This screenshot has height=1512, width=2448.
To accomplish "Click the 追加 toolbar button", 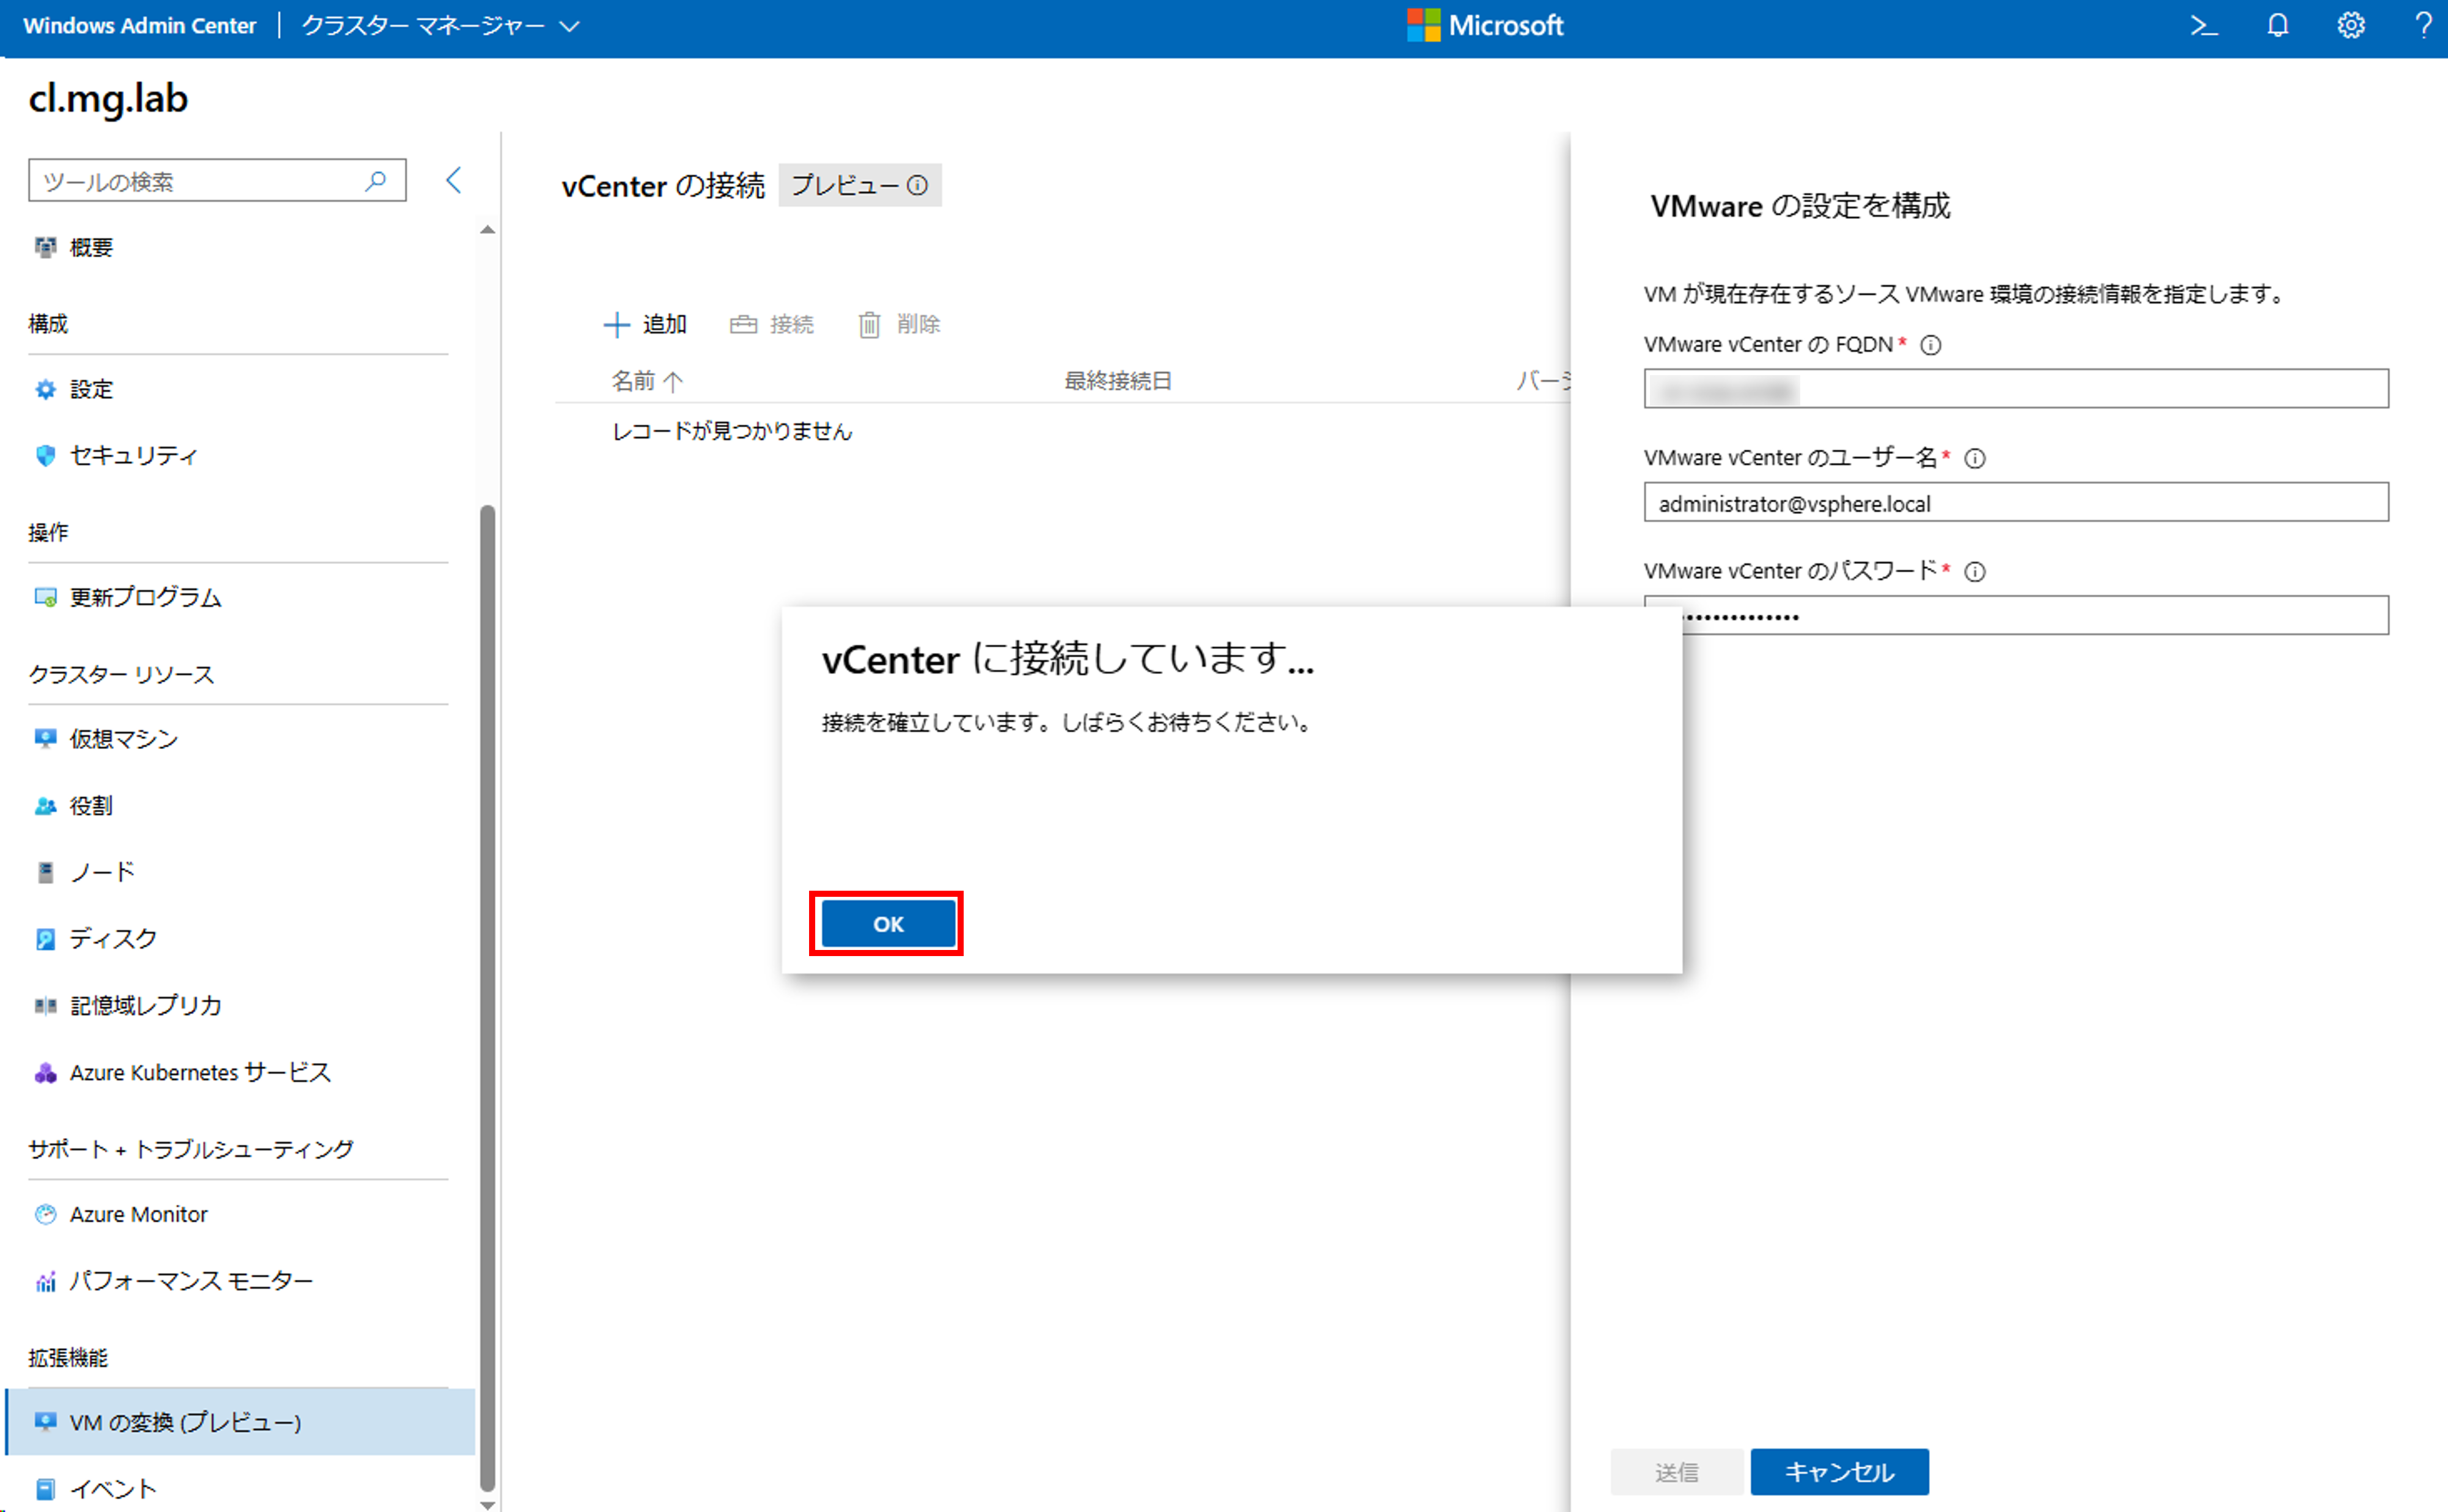I will coord(646,325).
